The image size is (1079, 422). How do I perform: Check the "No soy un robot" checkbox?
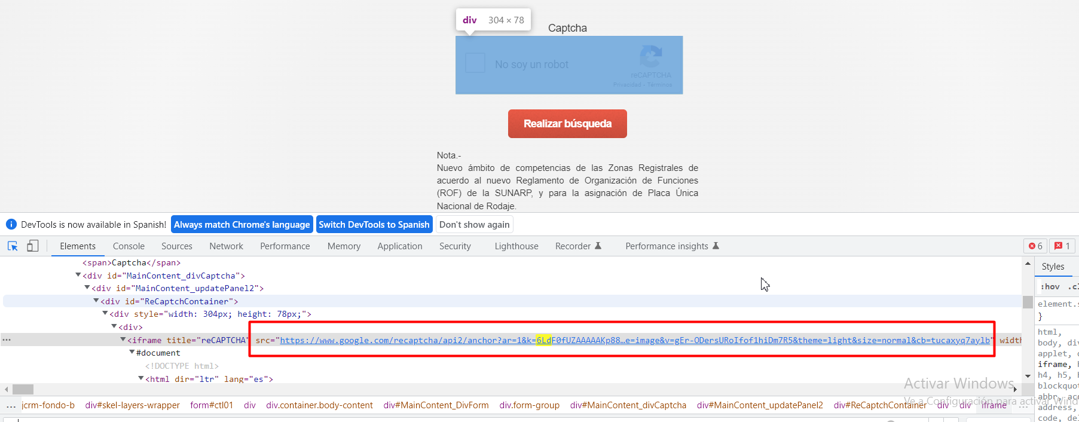click(x=475, y=63)
